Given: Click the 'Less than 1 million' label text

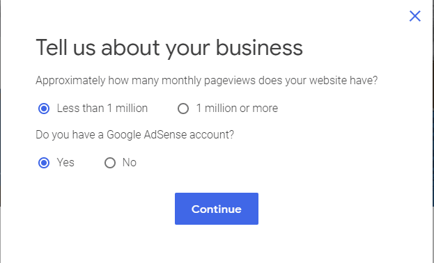Looking at the screenshot, I should click(x=102, y=108).
